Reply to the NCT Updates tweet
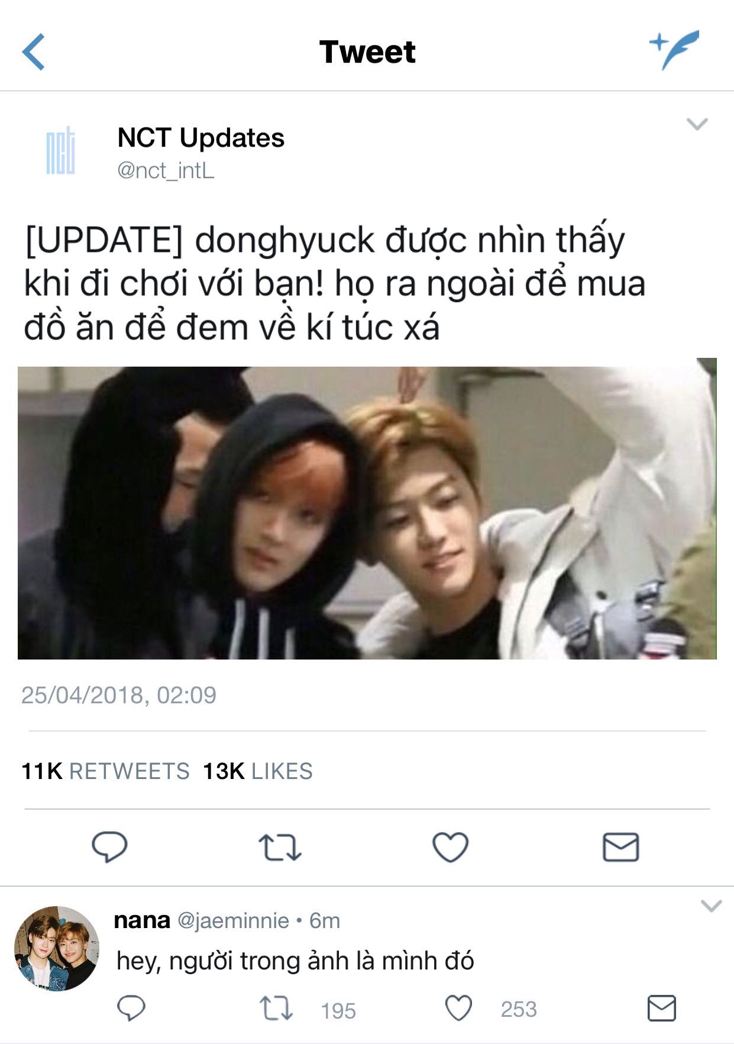Viewport: 734px width, 1044px height. point(109,846)
